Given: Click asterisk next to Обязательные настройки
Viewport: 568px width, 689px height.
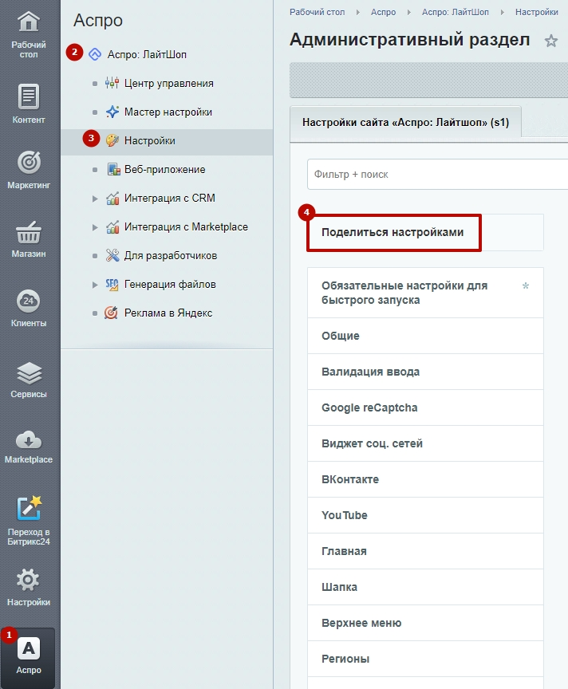Looking at the screenshot, I should coord(526,286).
